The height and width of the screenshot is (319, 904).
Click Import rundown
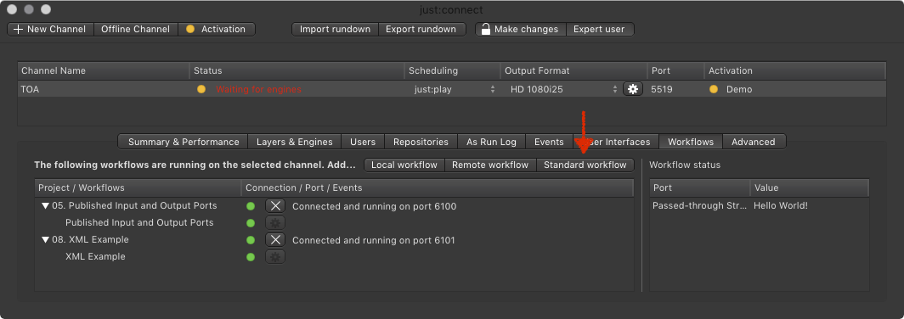coord(335,30)
